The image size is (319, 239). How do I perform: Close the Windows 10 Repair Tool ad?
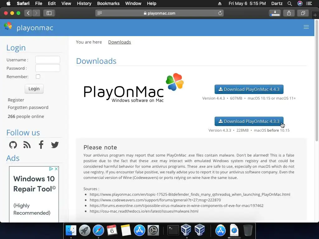[x=56, y=169]
